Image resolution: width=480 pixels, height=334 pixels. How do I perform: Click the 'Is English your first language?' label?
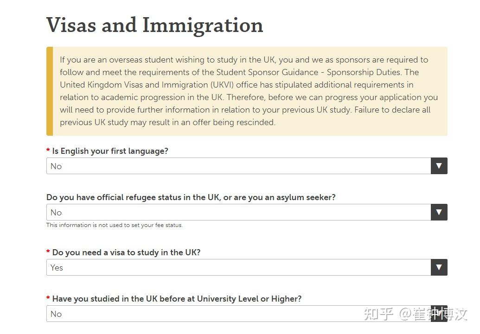tap(110, 151)
